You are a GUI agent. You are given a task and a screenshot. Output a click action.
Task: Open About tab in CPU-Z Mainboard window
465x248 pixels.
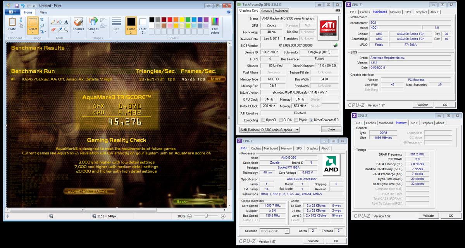click(435, 12)
